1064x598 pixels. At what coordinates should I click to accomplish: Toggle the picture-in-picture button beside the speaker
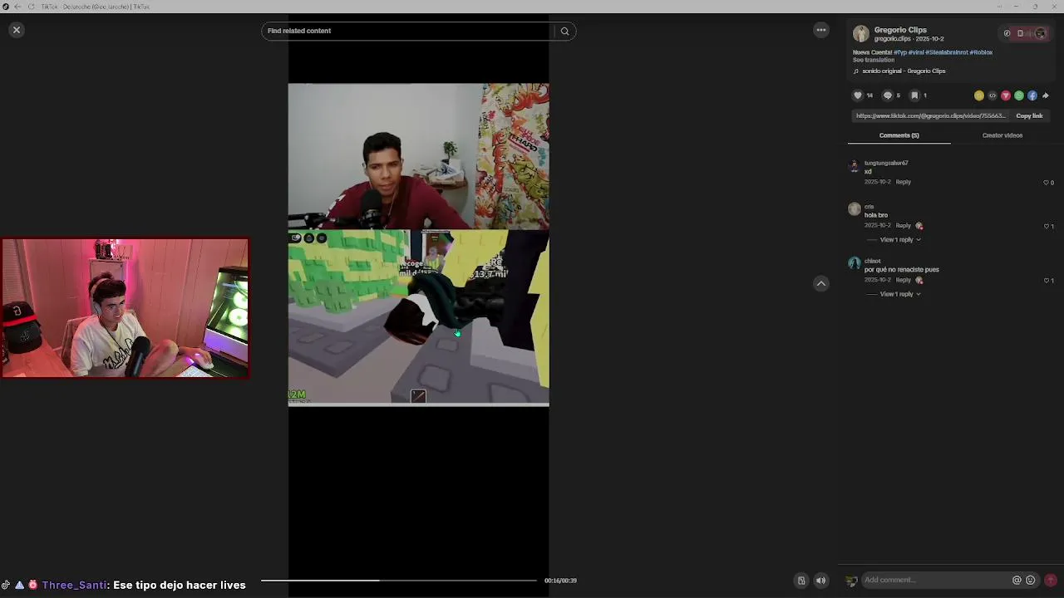click(x=801, y=581)
